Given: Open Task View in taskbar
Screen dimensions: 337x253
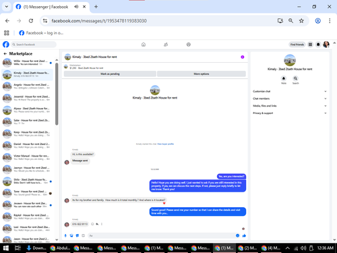Looking at the screenshot, I should 18,248.
